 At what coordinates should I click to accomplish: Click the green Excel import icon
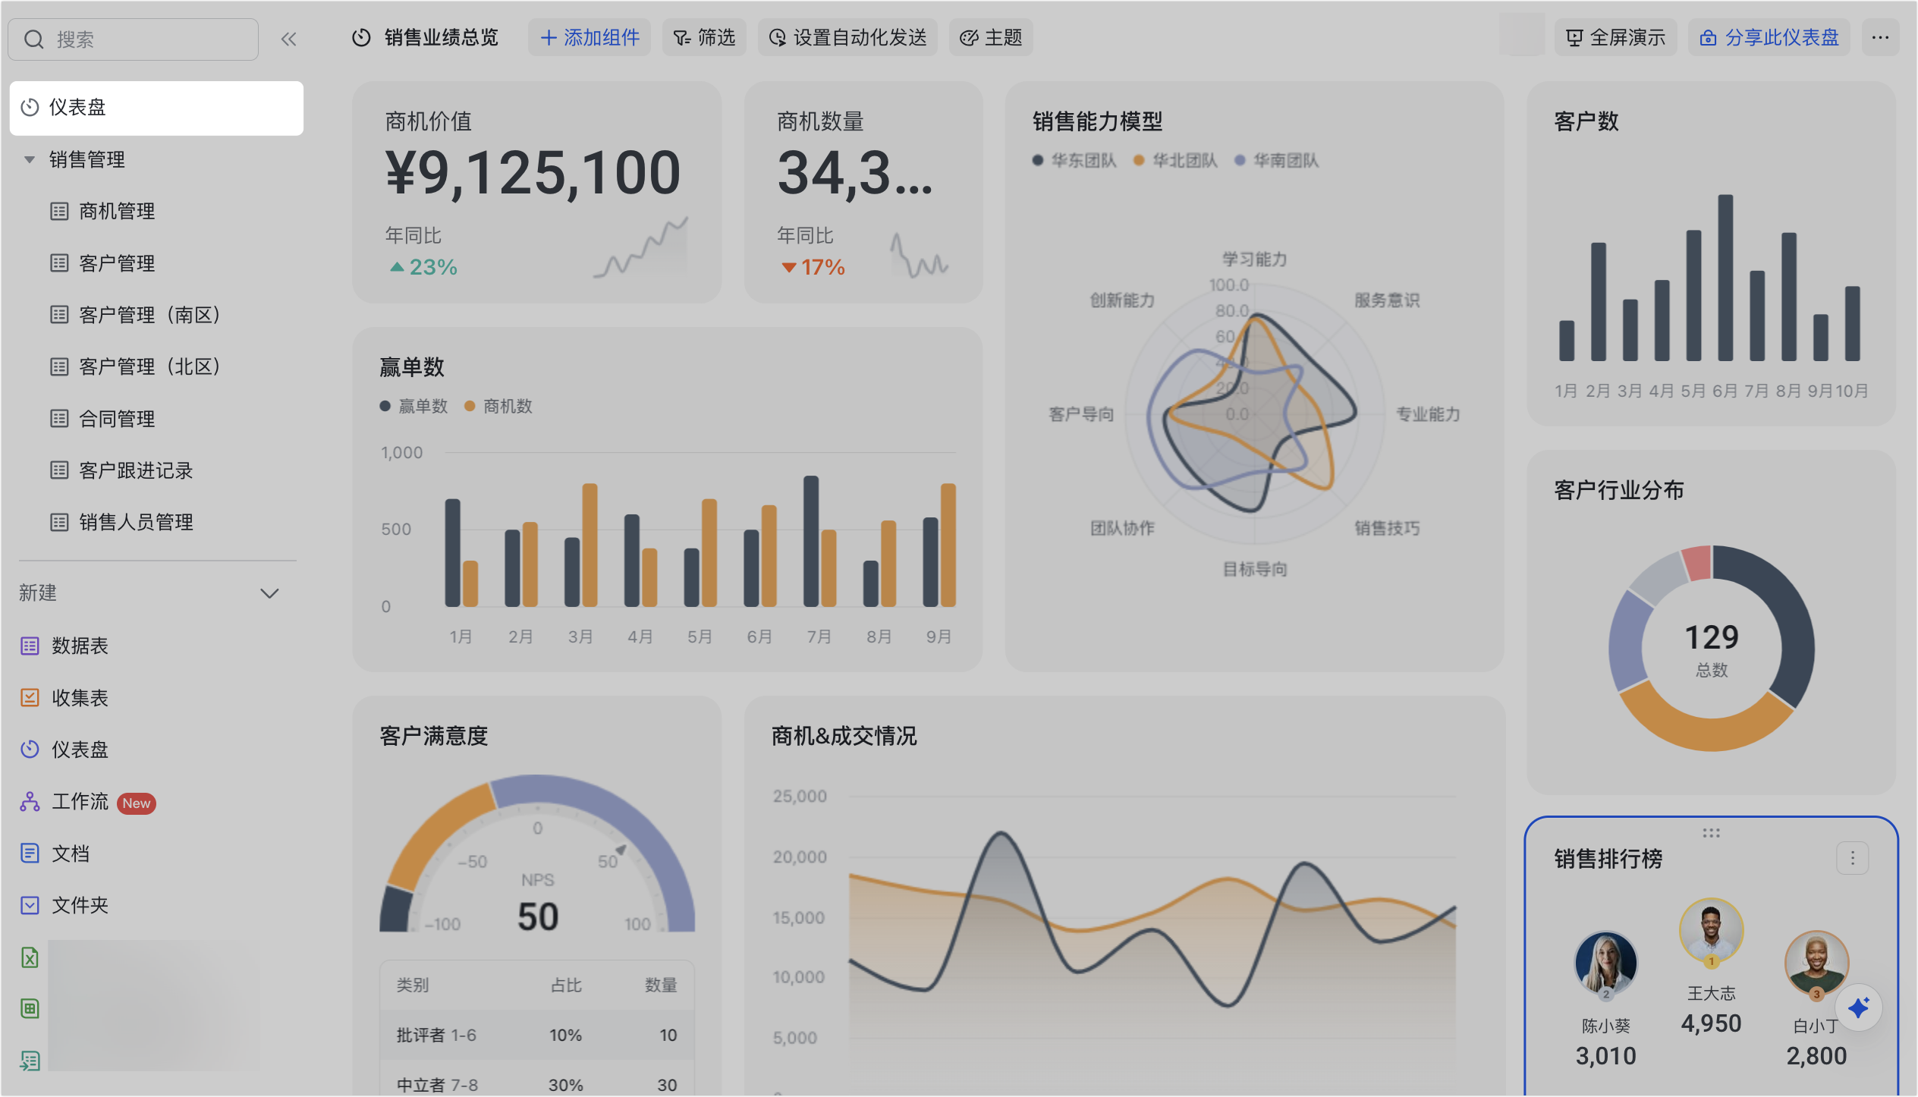coord(30,957)
